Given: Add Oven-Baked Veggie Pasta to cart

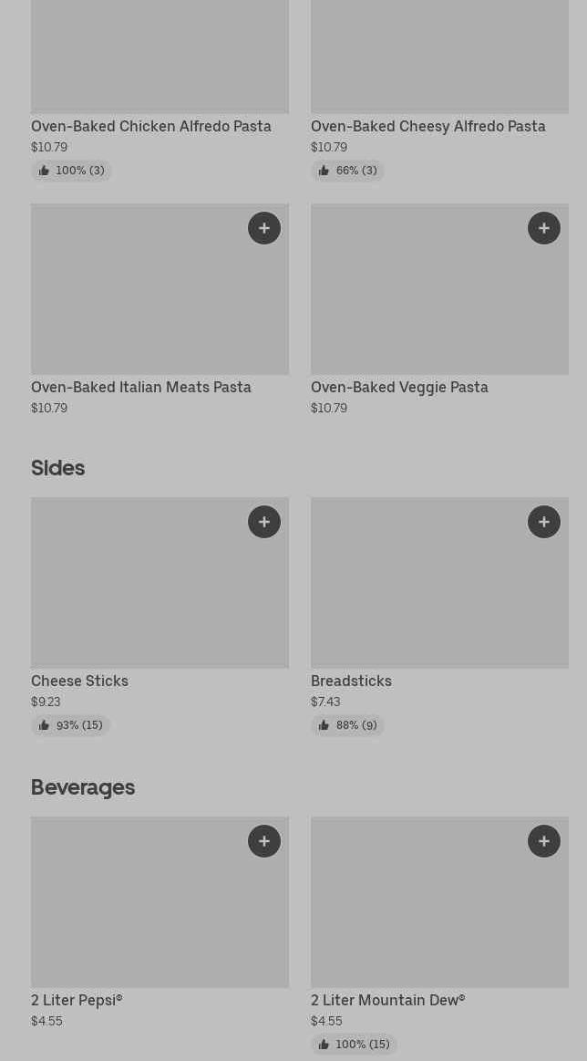Looking at the screenshot, I should pos(544,228).
